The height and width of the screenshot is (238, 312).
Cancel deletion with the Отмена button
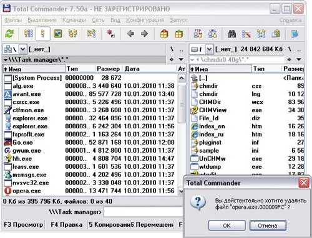[x=268, y=226]
